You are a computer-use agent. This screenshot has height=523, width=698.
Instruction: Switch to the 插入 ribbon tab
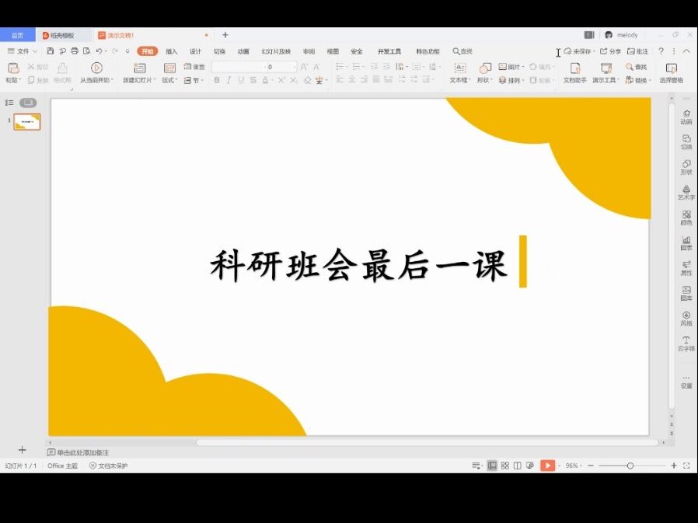[172, 51]
